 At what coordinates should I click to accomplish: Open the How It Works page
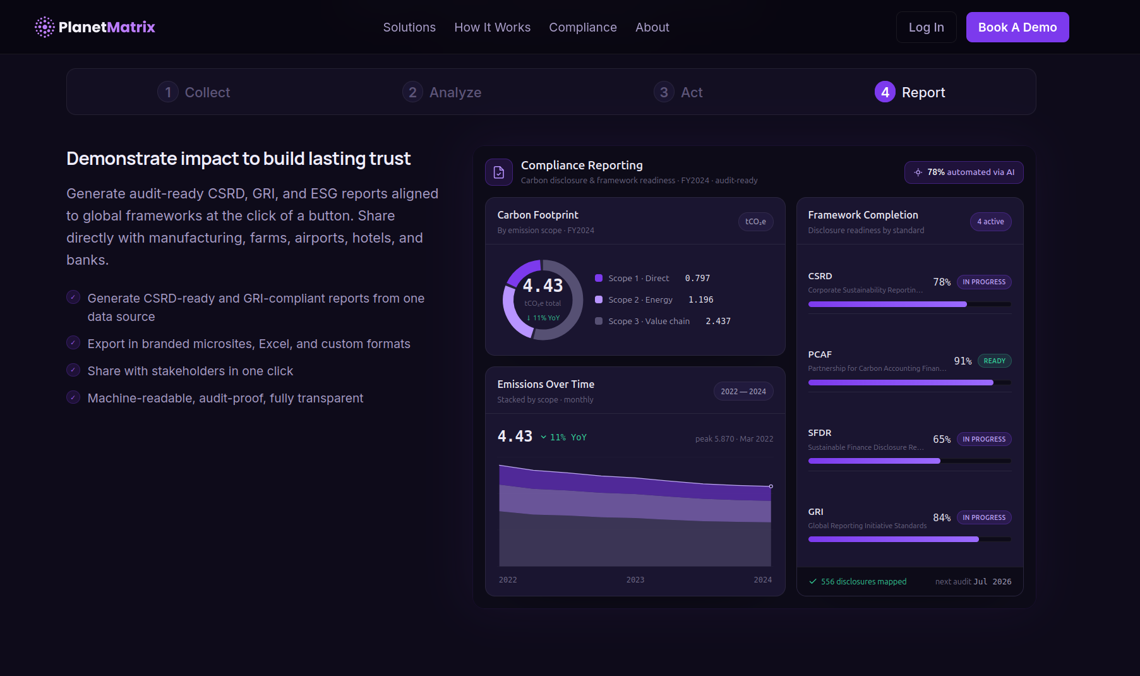coord(493,27)
